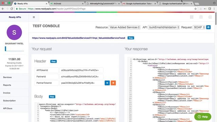Go back with browser back arrow
The width and height of the screenshot is (217, 122).
(3, 9)
